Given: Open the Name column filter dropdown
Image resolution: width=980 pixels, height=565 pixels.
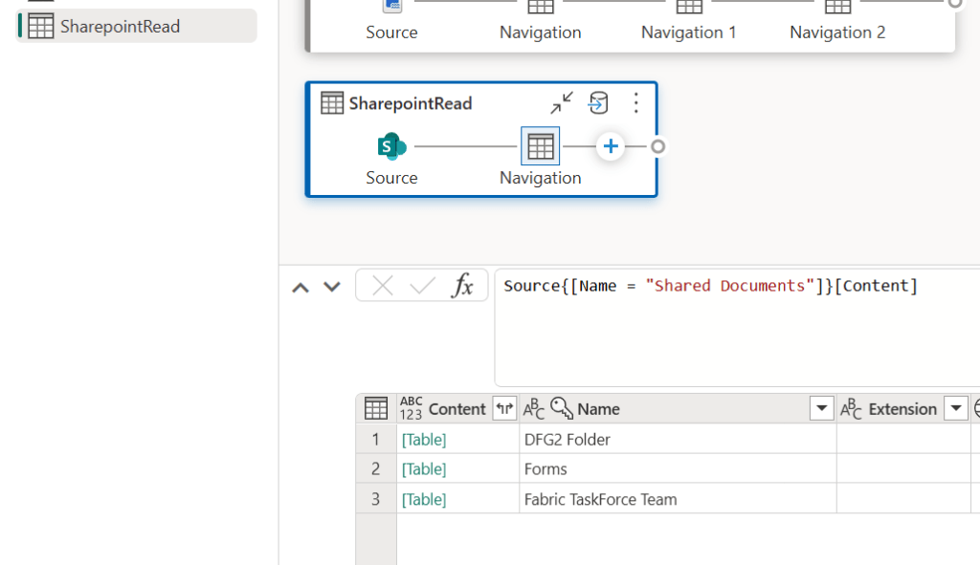Looking at the screenshot, I should click(821, 409).
